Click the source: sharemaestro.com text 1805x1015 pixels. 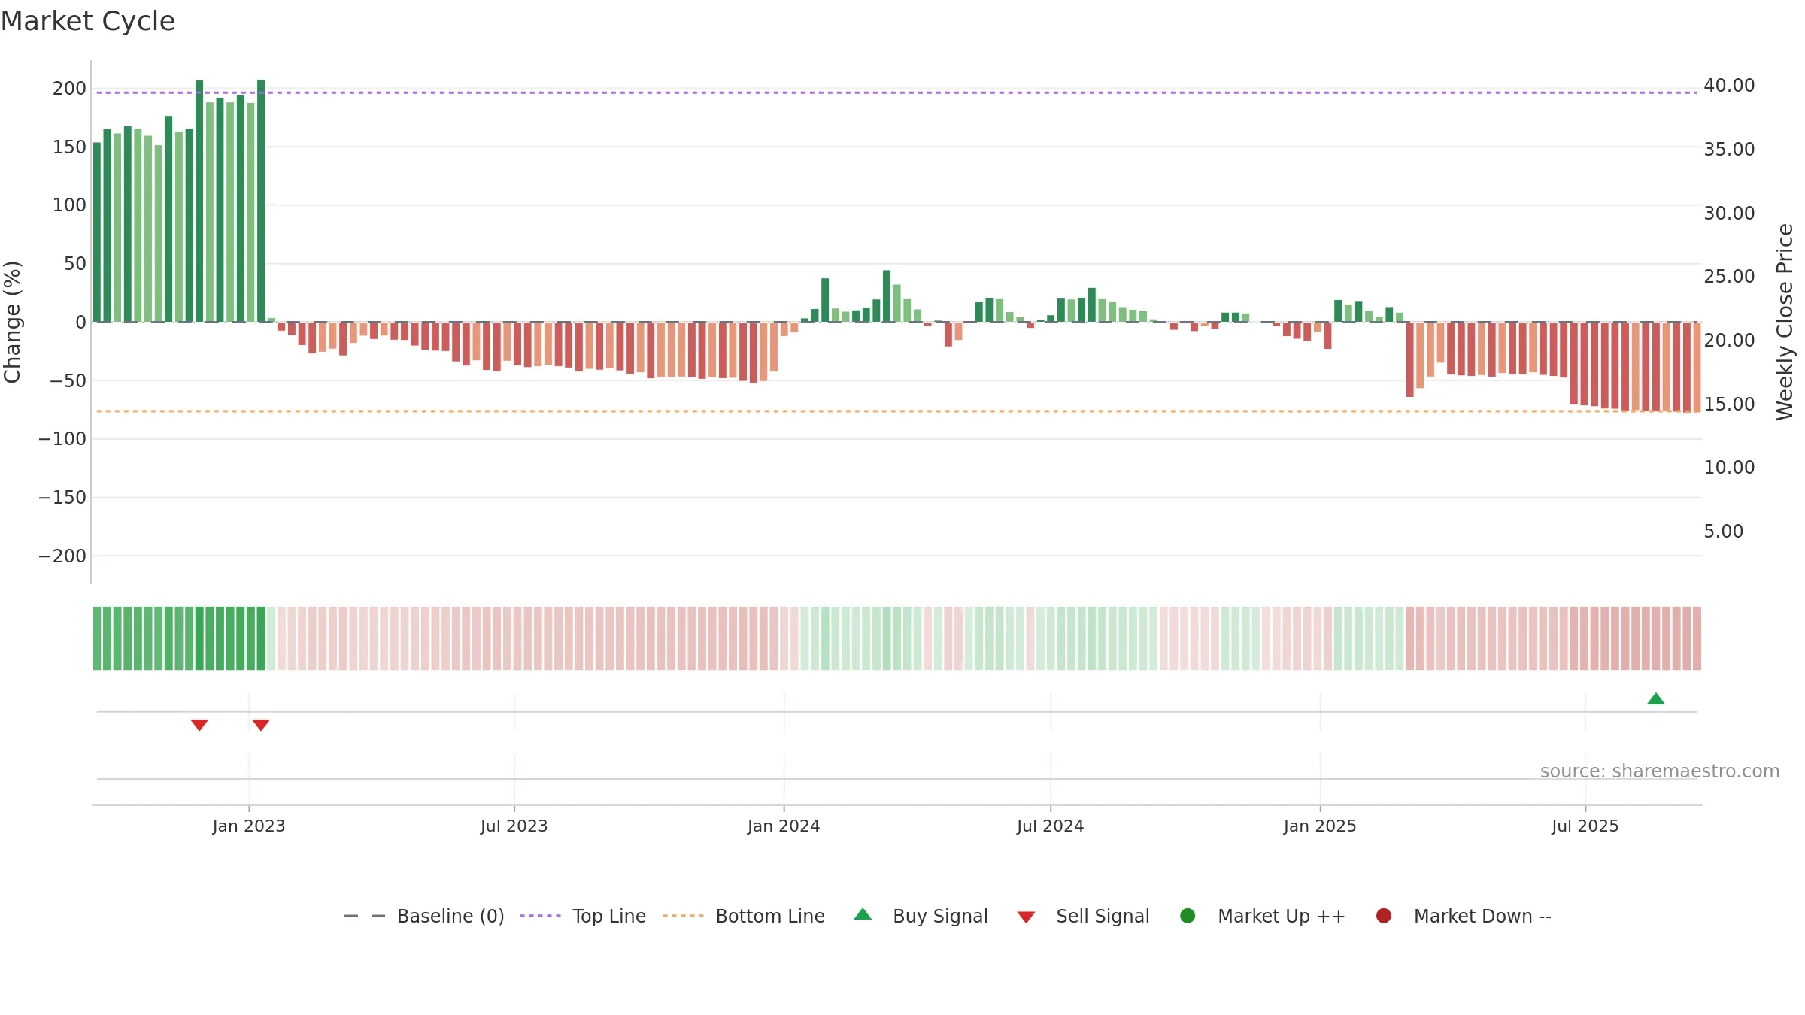click(x=1660, y=771)
